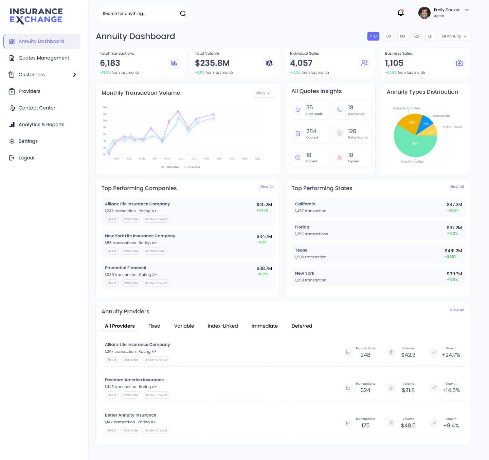Click Allianz provider row volume icon
This screenshot has width=489, height=460.
click(x=391, y=352)
